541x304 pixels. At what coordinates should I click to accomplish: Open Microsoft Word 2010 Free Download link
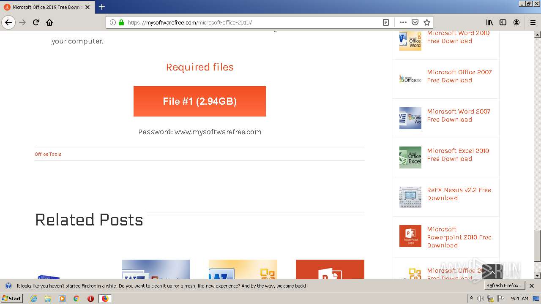(458, 37)
